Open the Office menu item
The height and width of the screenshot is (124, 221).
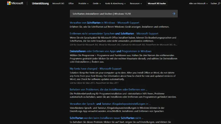point(71,3)
